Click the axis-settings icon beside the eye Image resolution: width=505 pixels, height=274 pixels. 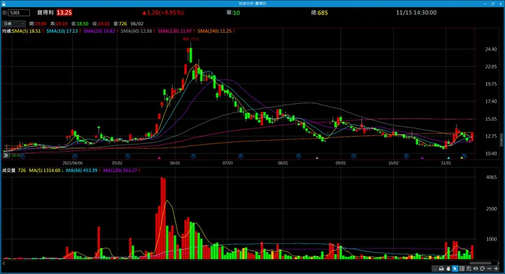[469, 269]
